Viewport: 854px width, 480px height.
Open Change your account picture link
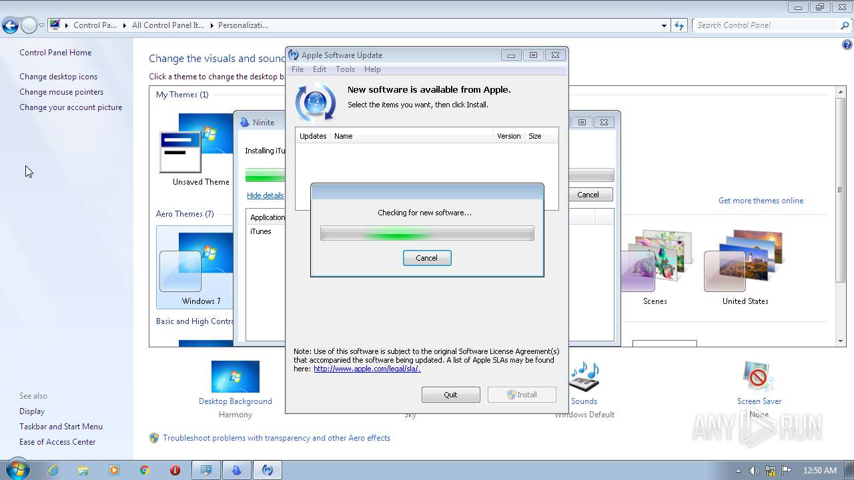tap(71, 107)
